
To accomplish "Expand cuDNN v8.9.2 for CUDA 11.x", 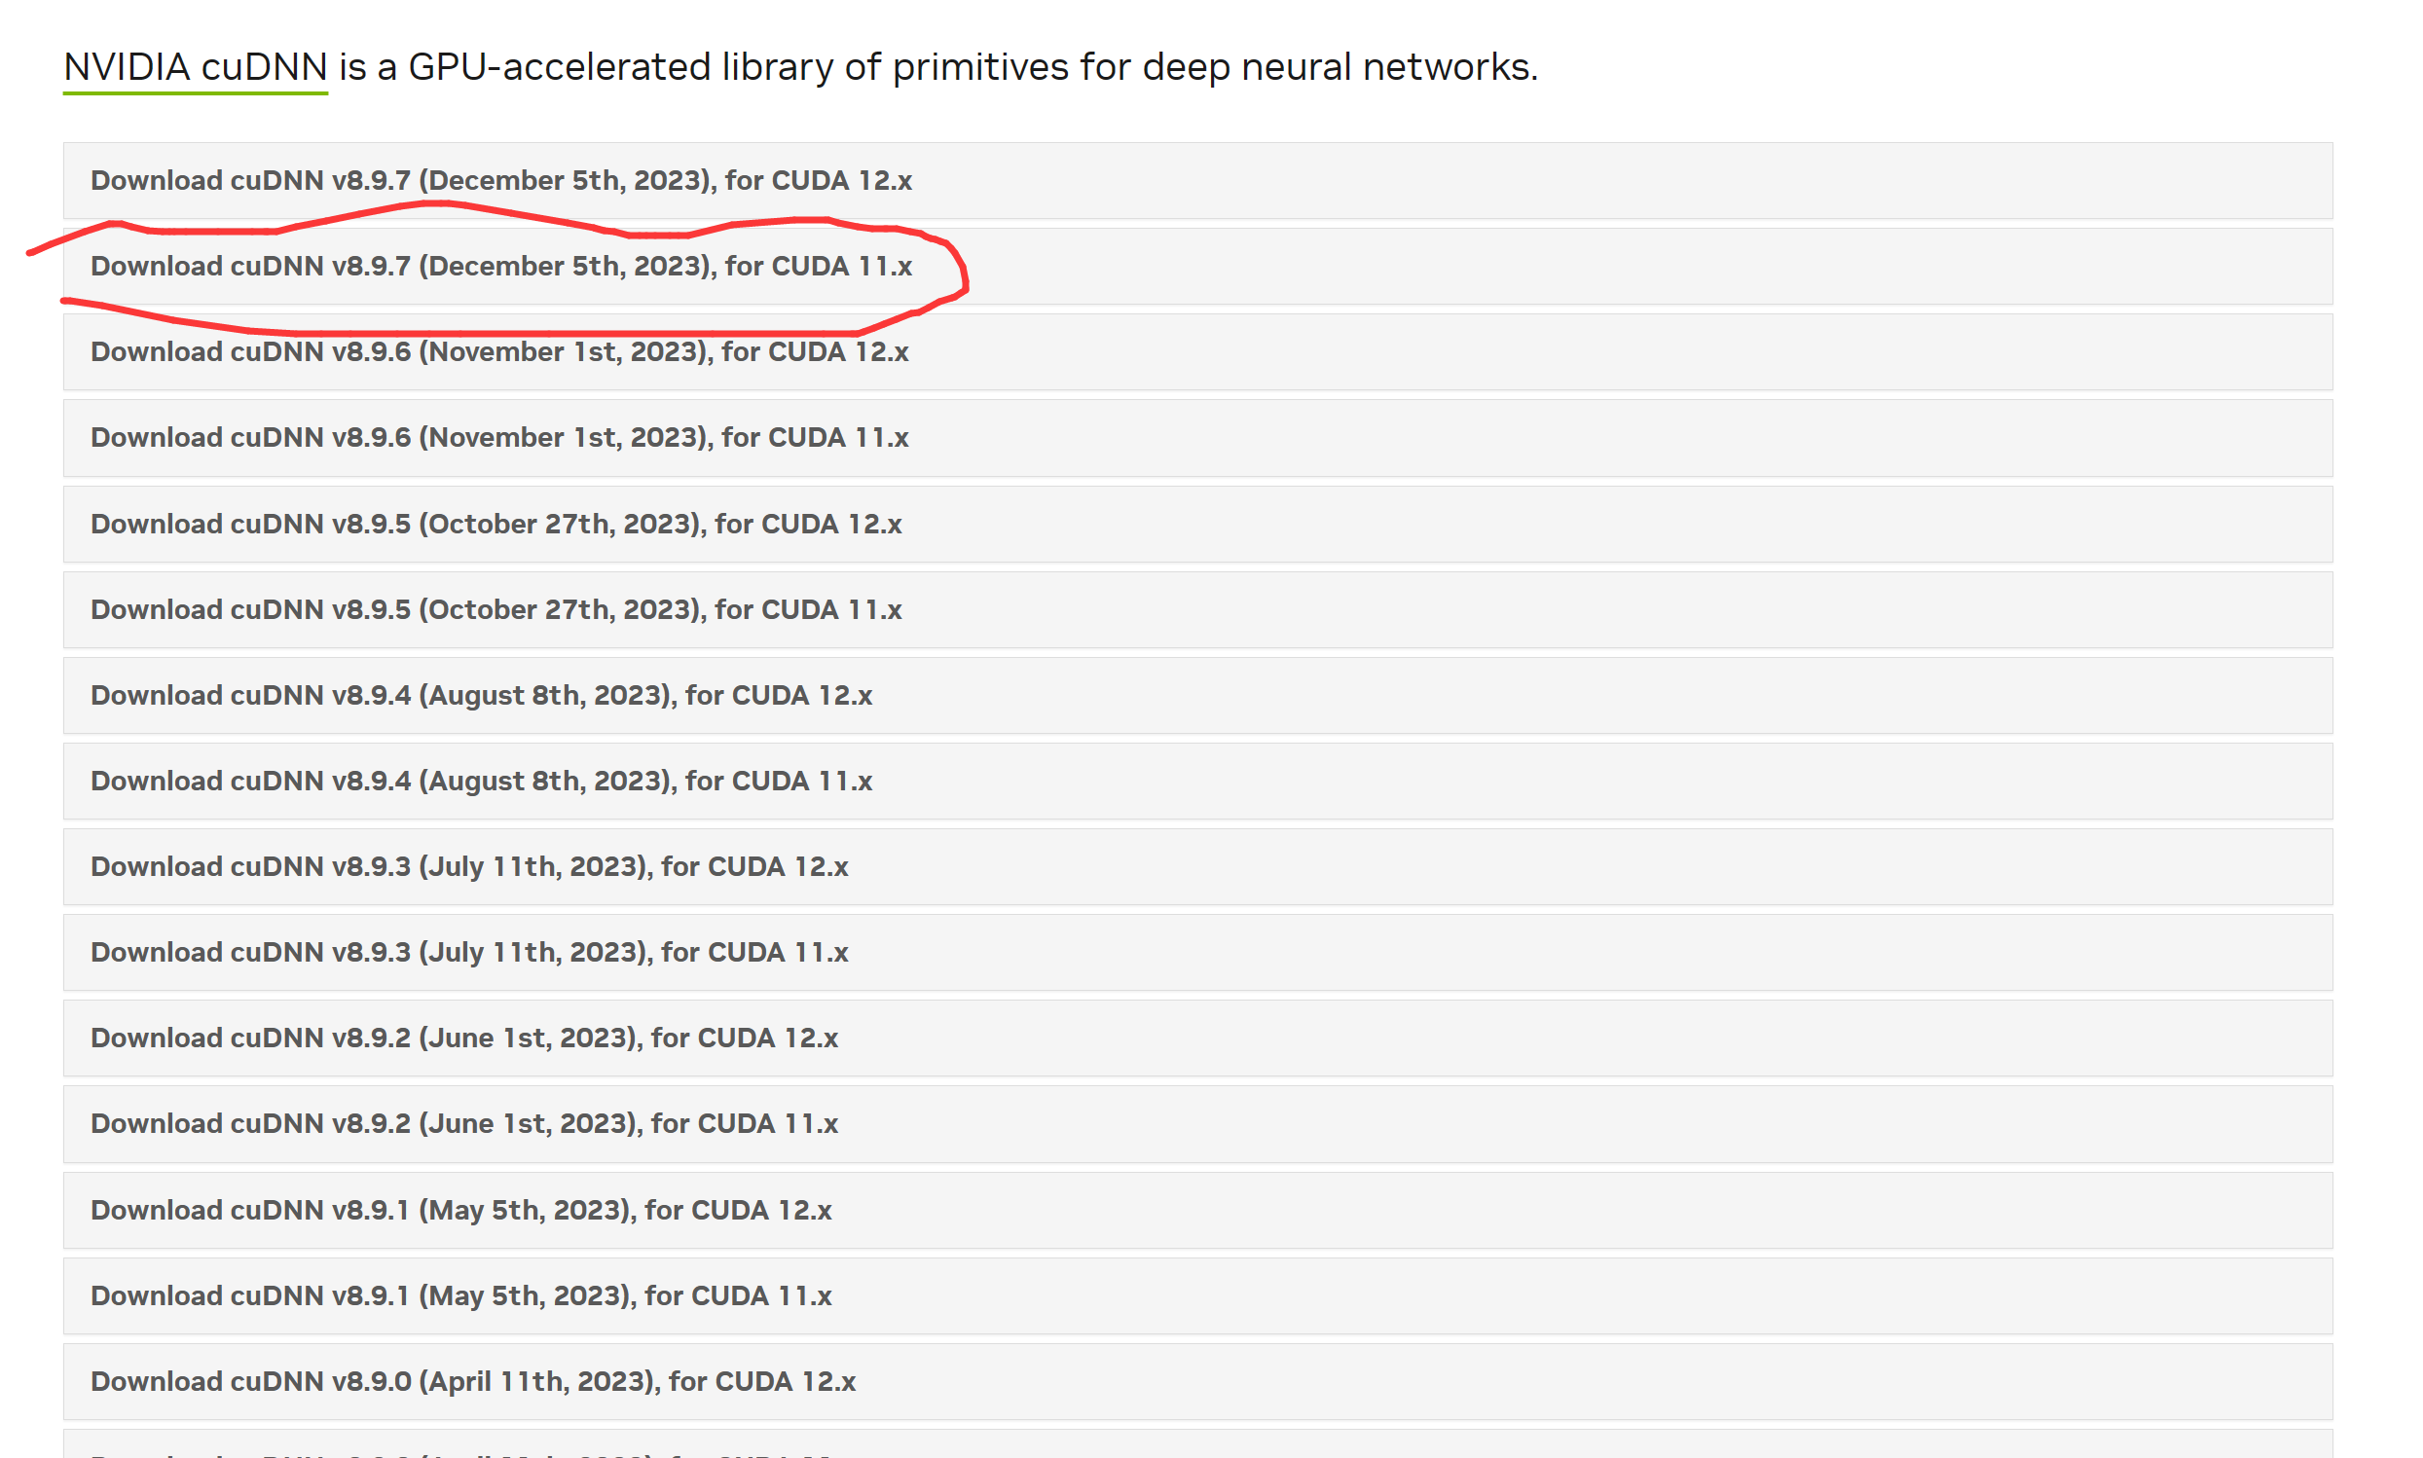I will click(x=1197, y=1124).
